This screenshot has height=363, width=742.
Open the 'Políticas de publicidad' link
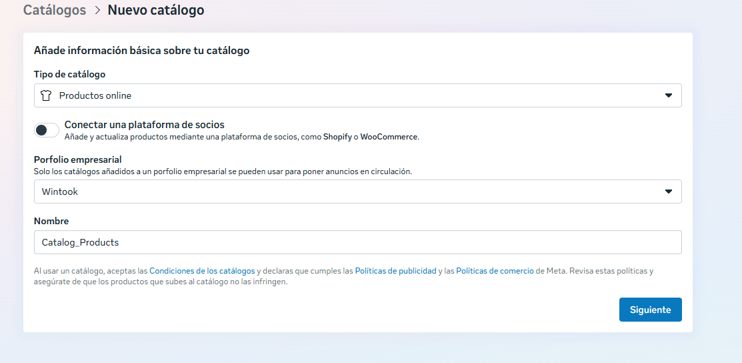pyautogui.click(x=395, y=271)
